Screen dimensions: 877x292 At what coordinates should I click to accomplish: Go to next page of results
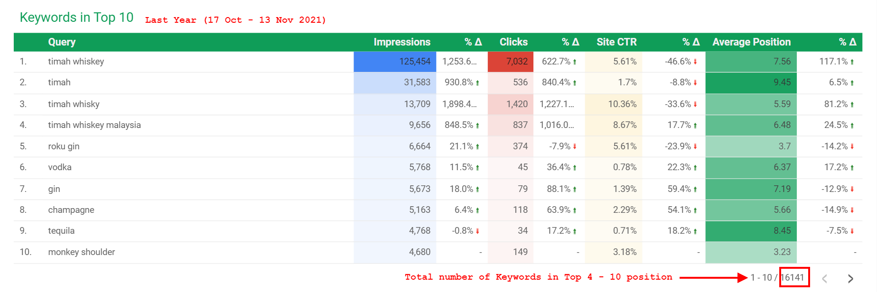coord(850,279)
